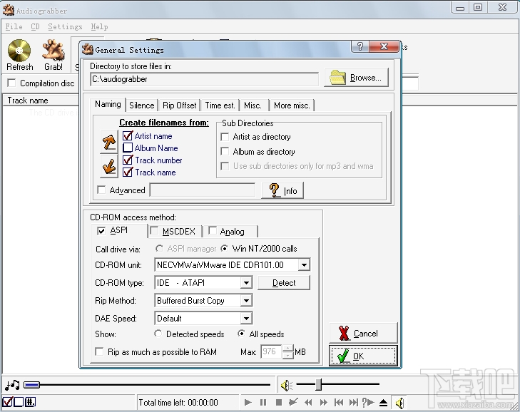The height and width of the screenshot is (412, 520).
Task: Confirm settings with OK button
Action: point(363,356)
